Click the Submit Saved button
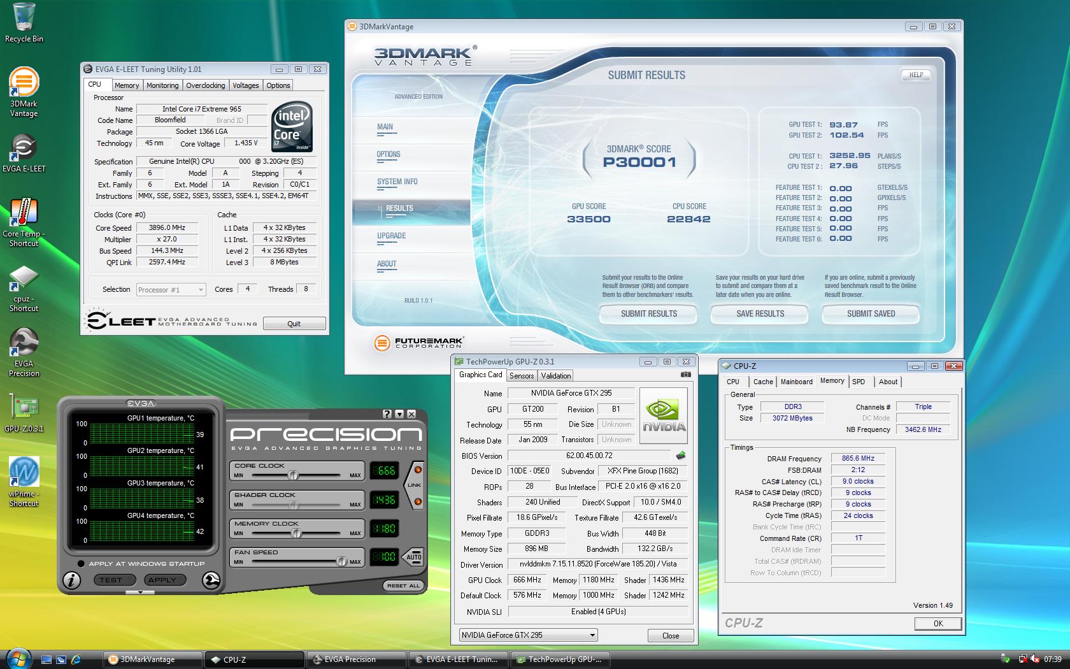 871,313
